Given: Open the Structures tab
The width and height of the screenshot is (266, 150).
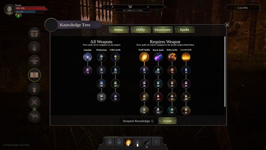Looking at the screenshot, I should pos(163,30).
